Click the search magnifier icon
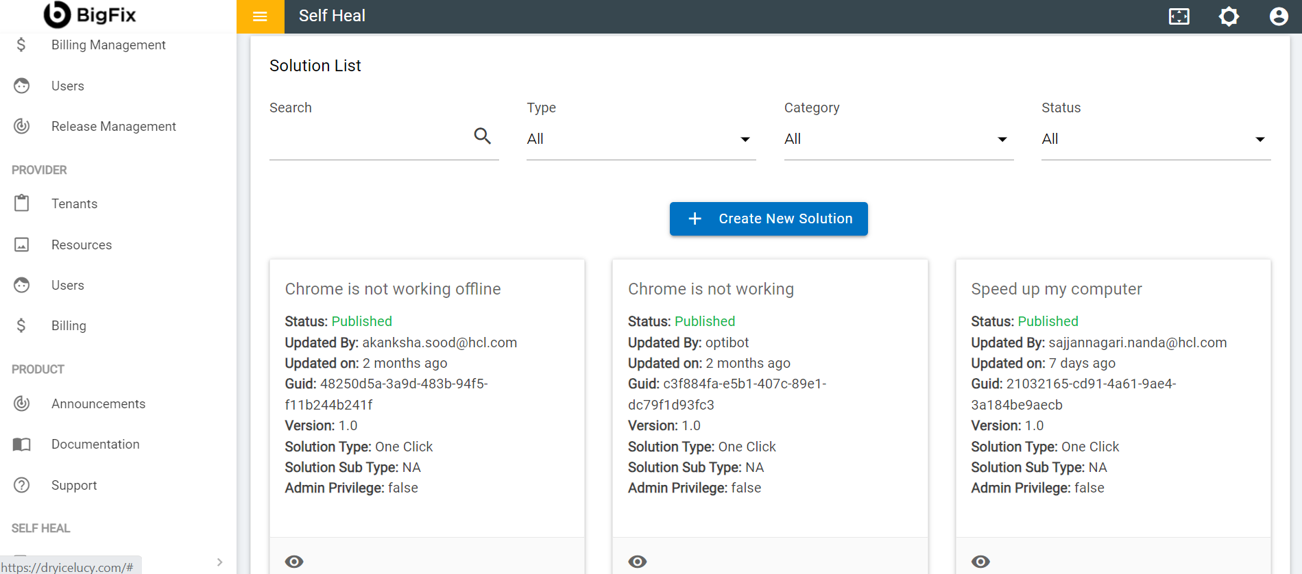The height and width of the screenshot is (574, 1302). pos(483,136)
